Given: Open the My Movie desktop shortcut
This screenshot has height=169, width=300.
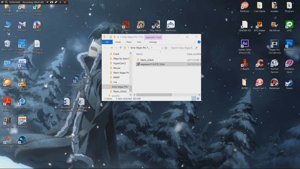Looking at the screenshot, I should [x=274, y=26].
